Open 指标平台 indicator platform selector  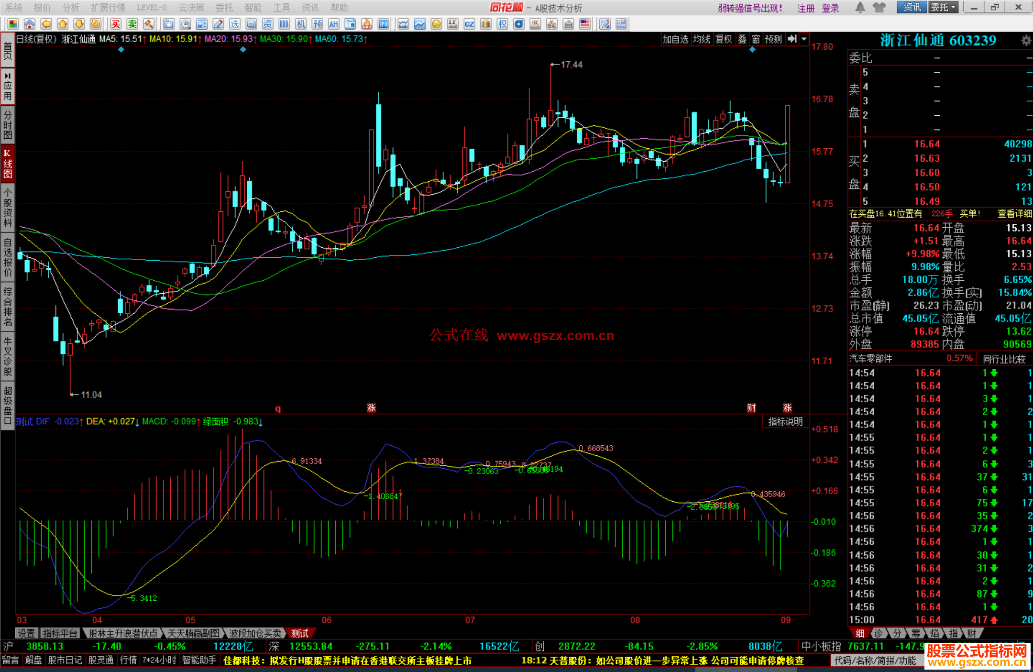[x=60, y=633]
